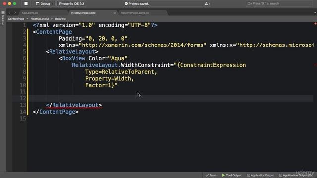
Task: Open the Solution sidebar pad
Action: [x=3, y=18]
